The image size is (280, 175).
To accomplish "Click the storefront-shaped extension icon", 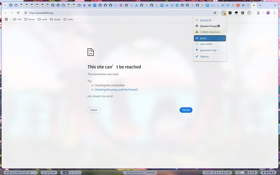I will pos(236,13).
